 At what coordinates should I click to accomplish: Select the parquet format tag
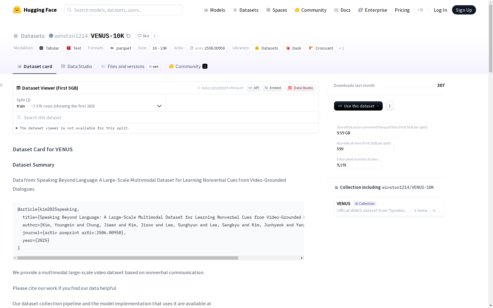click(120, 48)
